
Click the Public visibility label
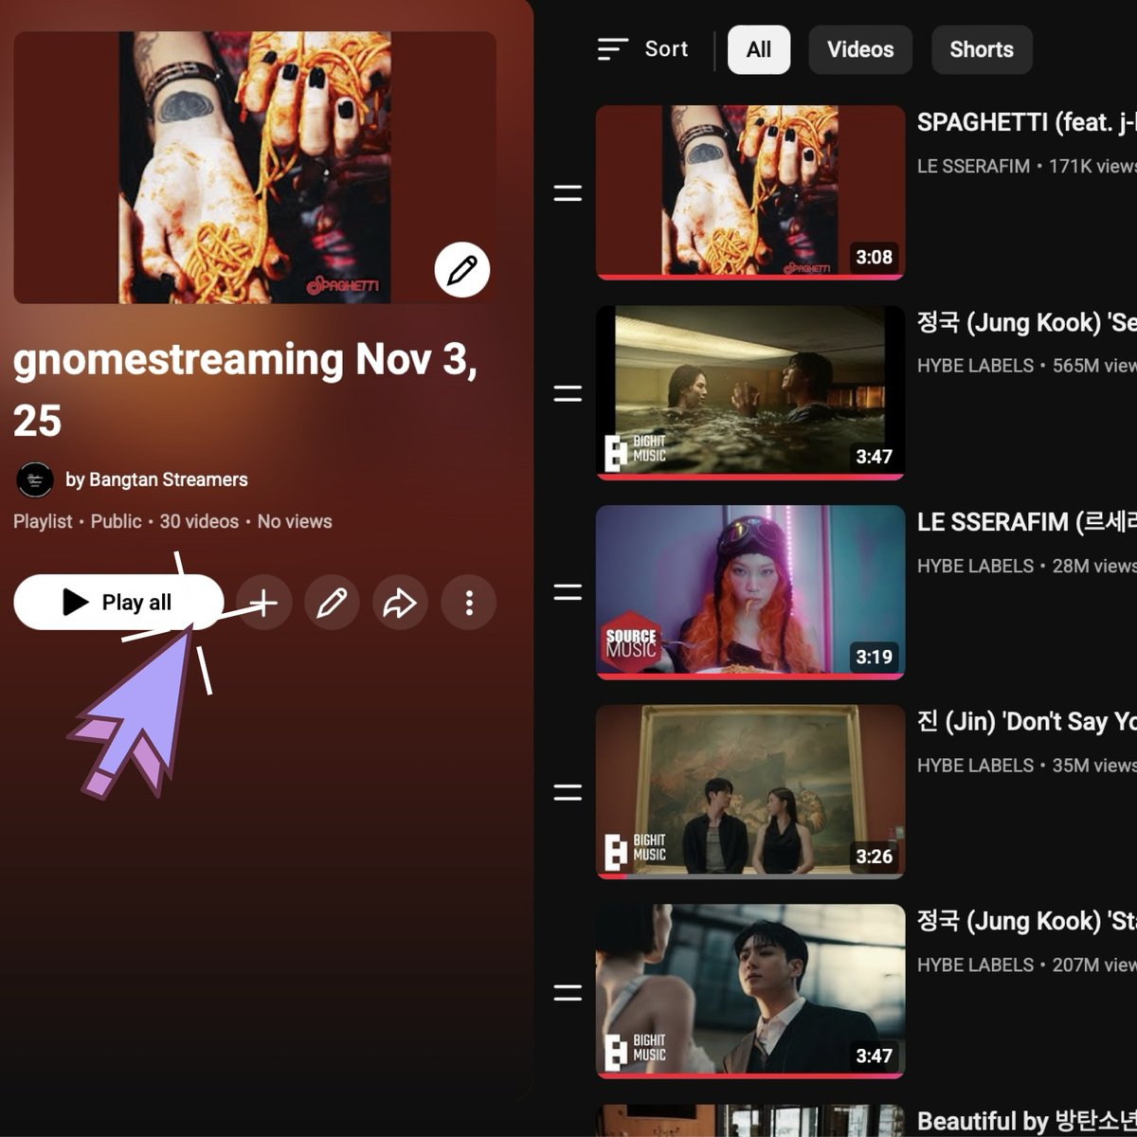click(116, 521)
